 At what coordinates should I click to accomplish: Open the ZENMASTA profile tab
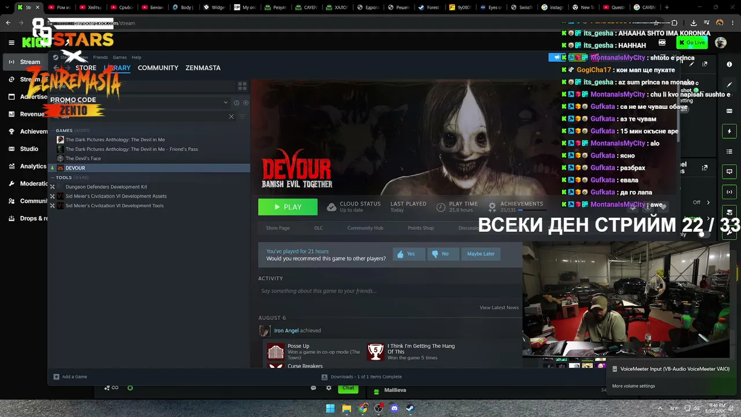[203, 68]
